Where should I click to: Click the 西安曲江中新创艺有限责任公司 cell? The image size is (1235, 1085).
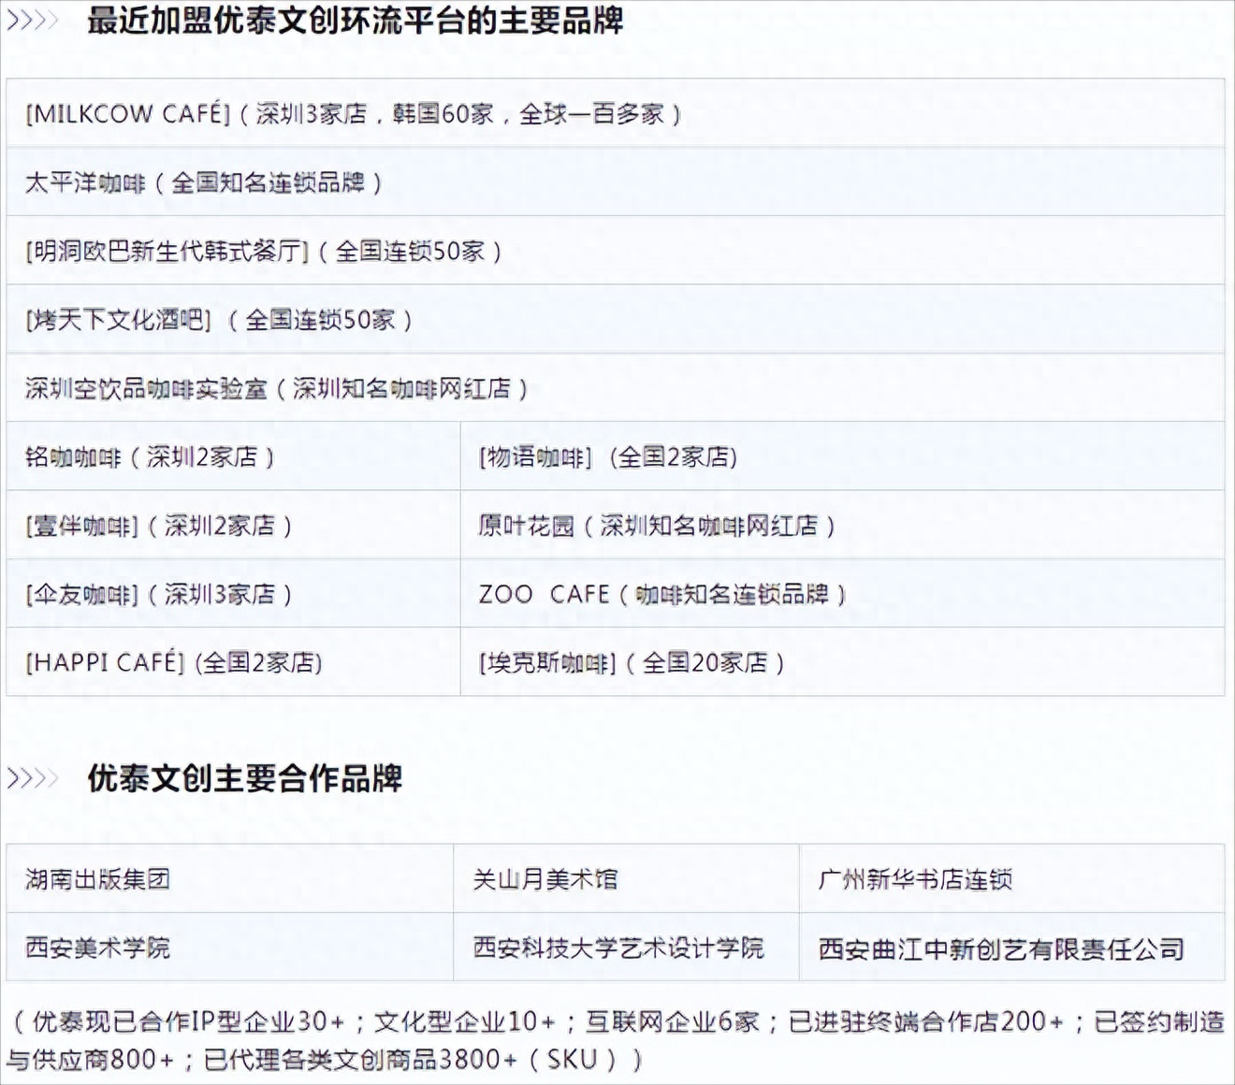(x=1001, y=948)
